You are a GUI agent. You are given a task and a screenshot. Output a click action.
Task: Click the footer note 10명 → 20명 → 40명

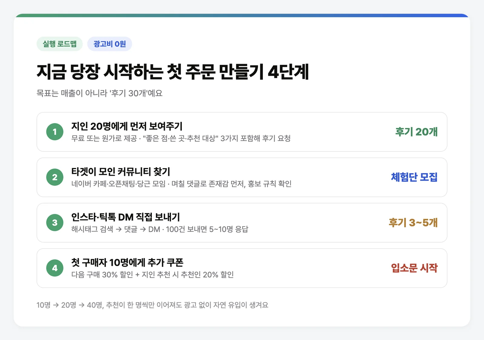(x=152, y=305)
